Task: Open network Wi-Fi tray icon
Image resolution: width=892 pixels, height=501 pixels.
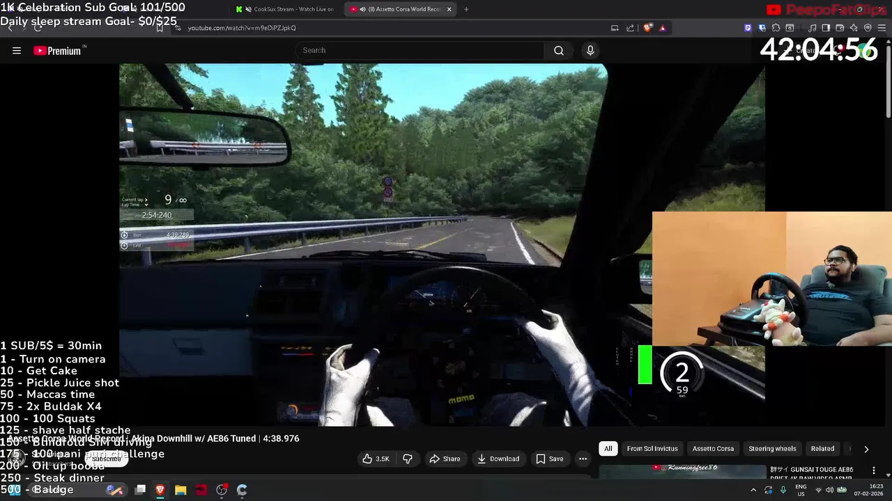Action: [x=819, y=490]
